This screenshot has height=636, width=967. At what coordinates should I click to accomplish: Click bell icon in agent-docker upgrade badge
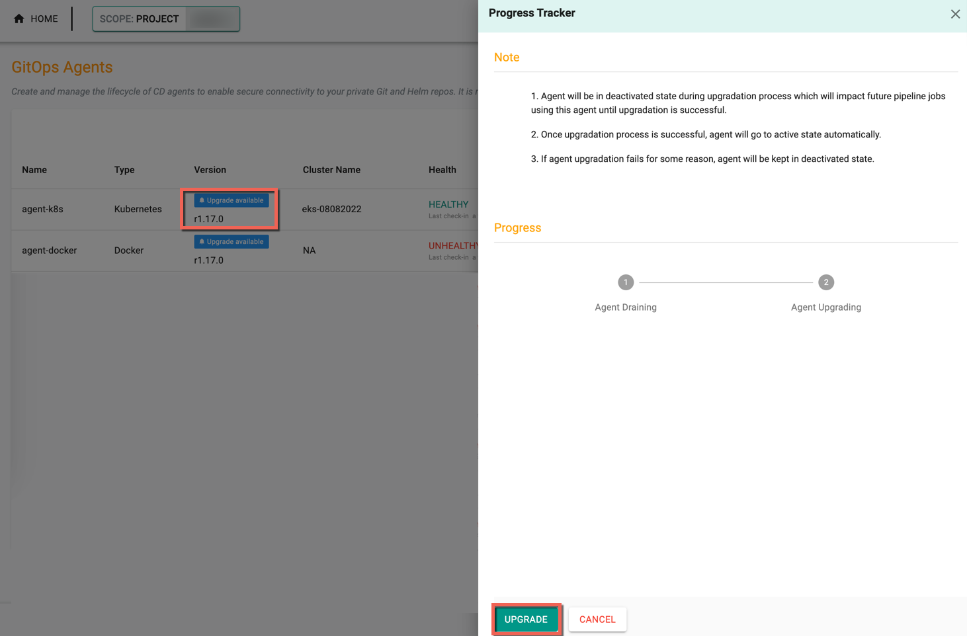click(202, 242)
